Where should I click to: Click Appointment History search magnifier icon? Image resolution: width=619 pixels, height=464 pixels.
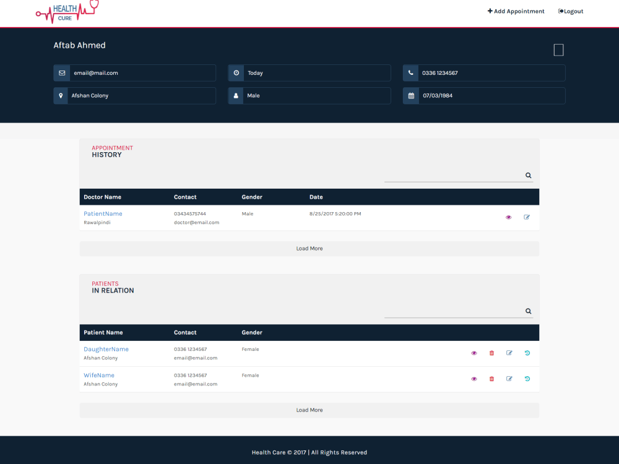[528, 176]
